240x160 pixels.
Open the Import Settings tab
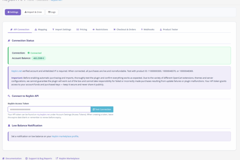[x=62, y=29]
